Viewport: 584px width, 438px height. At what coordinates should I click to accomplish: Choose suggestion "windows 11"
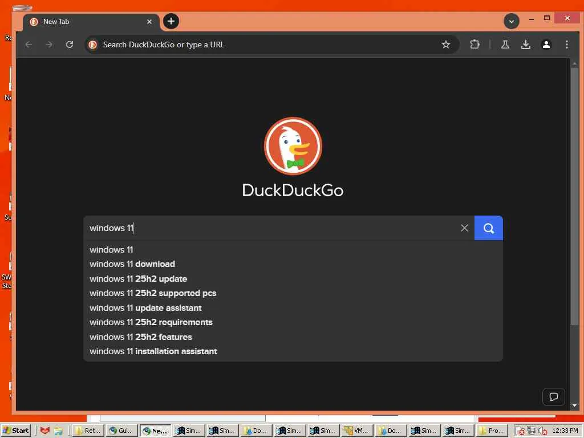click(293, 250)
